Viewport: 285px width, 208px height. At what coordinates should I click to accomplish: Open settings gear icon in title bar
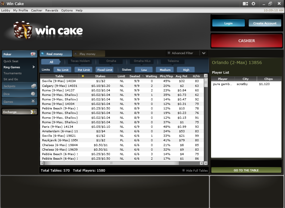coord(253,4)
